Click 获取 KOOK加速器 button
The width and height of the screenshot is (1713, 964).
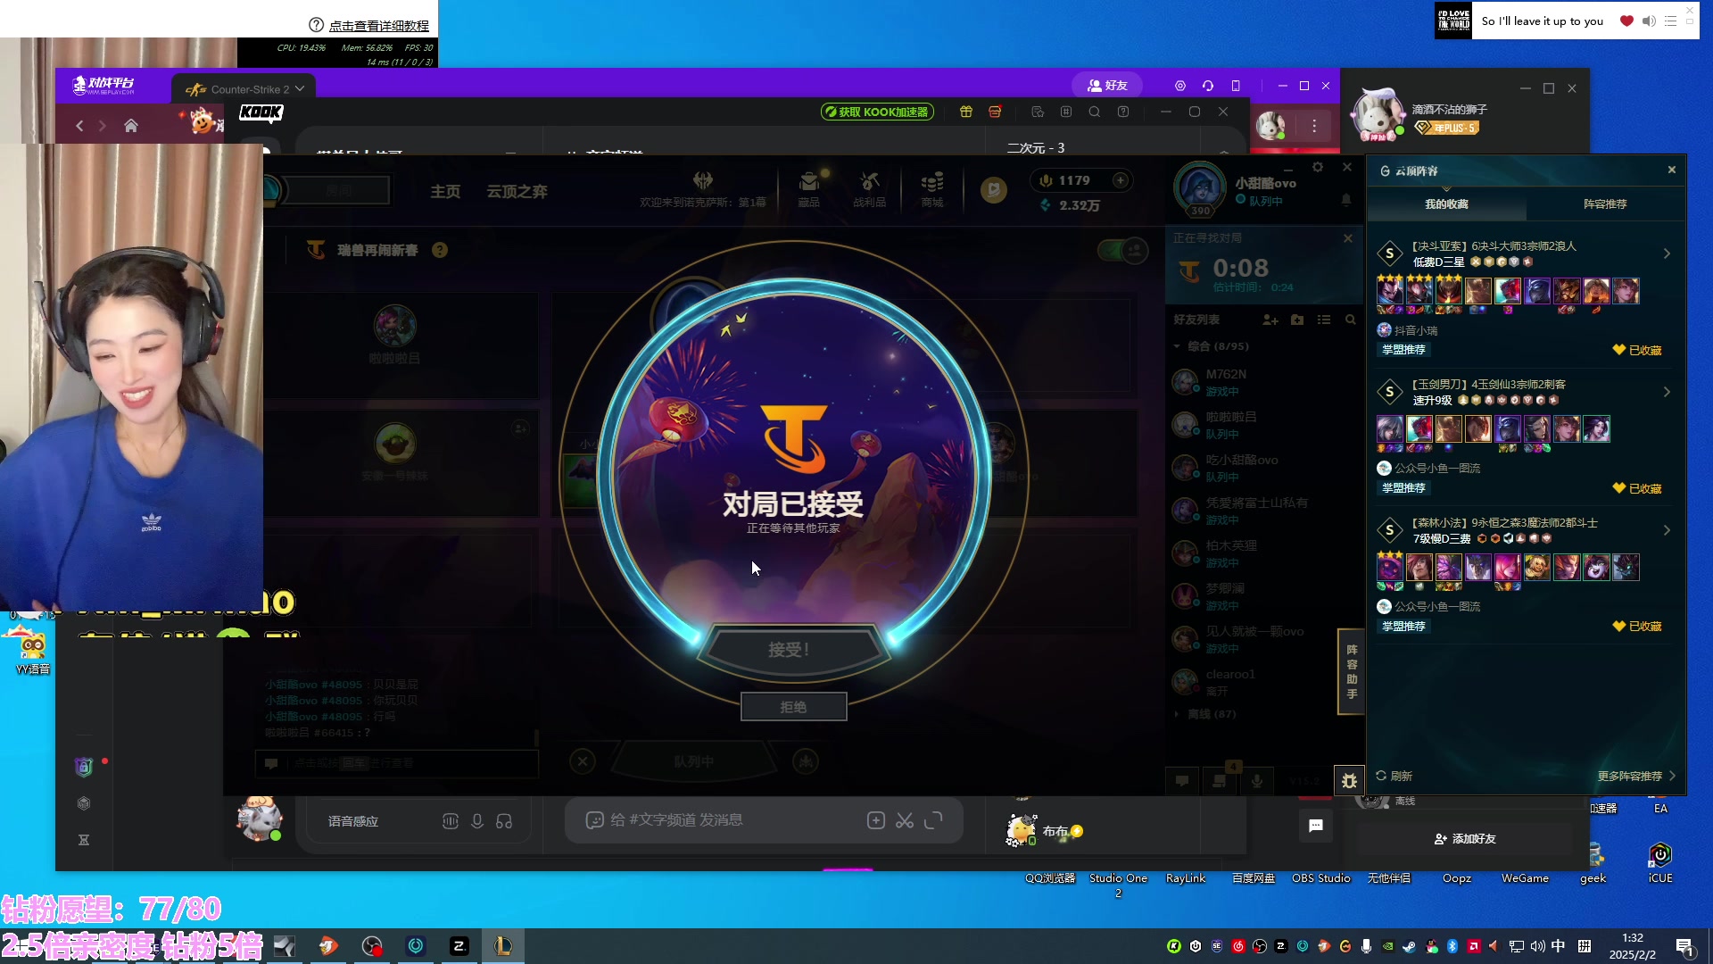[877, 112]
